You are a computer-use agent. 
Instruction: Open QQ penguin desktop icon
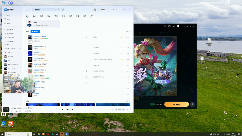tap(3, 115)
